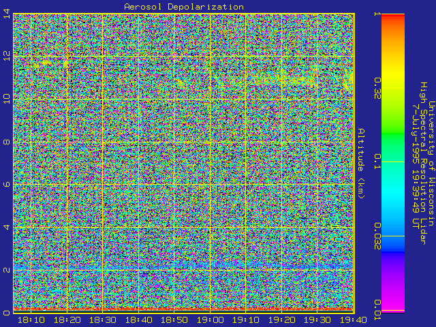Click the altitude label 14
Image resolution: width=436 pixels, height=327 pixels.
[x=6, y=14]
